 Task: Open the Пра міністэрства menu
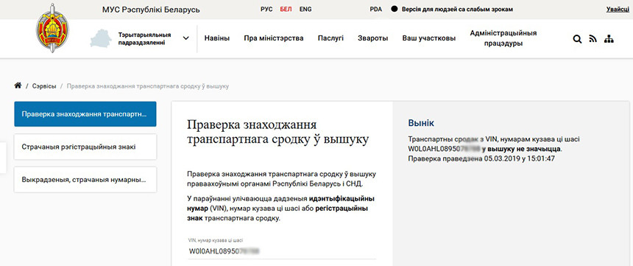click(x=274, y=38)
